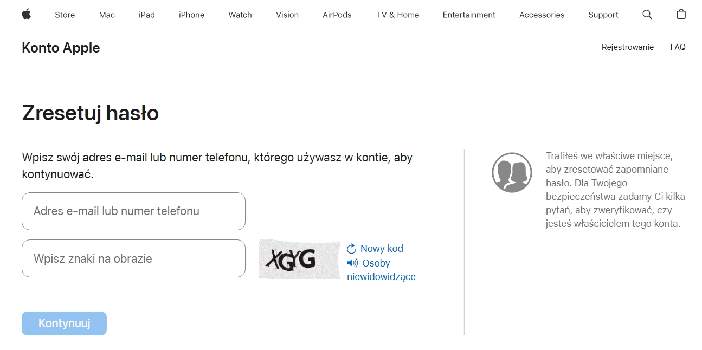Request a new code via Nowy kod
The width and height of the screenshot is (702, 350).
(x=382, y=249)
